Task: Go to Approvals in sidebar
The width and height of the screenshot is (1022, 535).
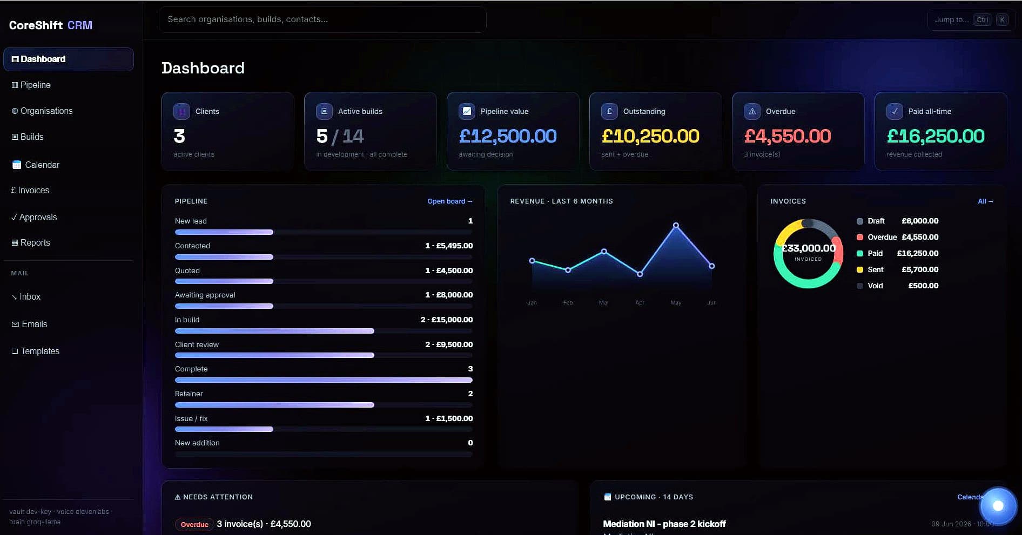Action: click(x=69, y=217)
